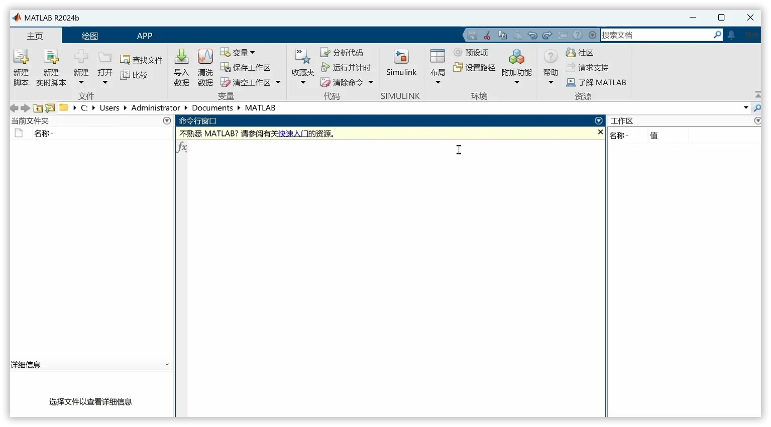The height and width of the screenshot is (427, 771).
Task: Open the 新建 (New) plus icon menu
Action: click(x=81, y=57)
